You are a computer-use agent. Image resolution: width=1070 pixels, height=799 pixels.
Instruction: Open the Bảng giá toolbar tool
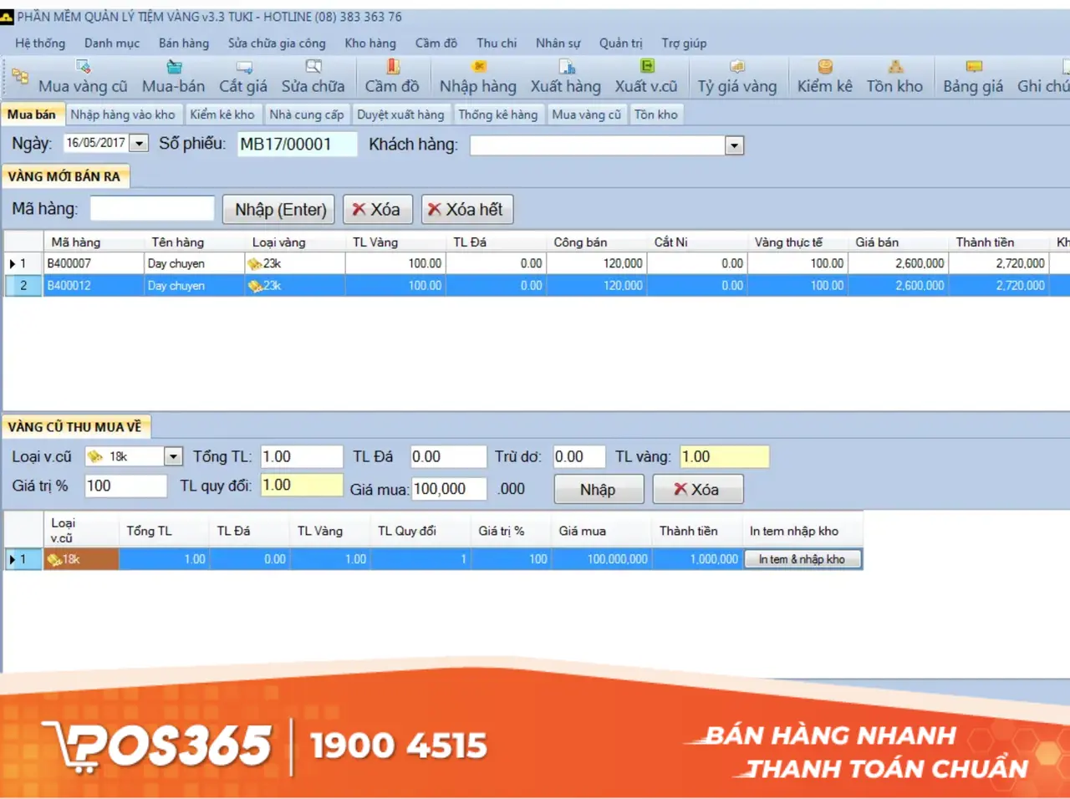click(973, 77)
